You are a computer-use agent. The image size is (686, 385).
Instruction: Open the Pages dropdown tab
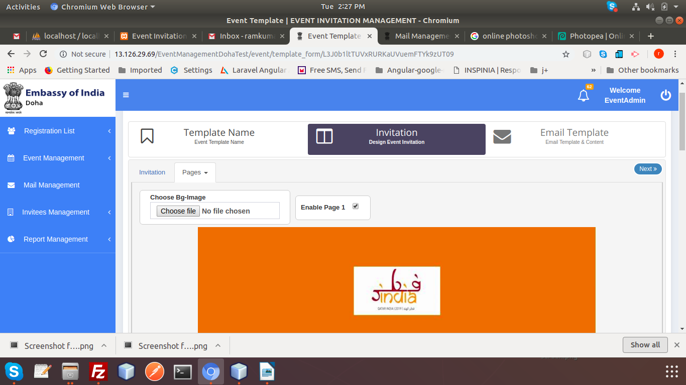click(195, 172)
